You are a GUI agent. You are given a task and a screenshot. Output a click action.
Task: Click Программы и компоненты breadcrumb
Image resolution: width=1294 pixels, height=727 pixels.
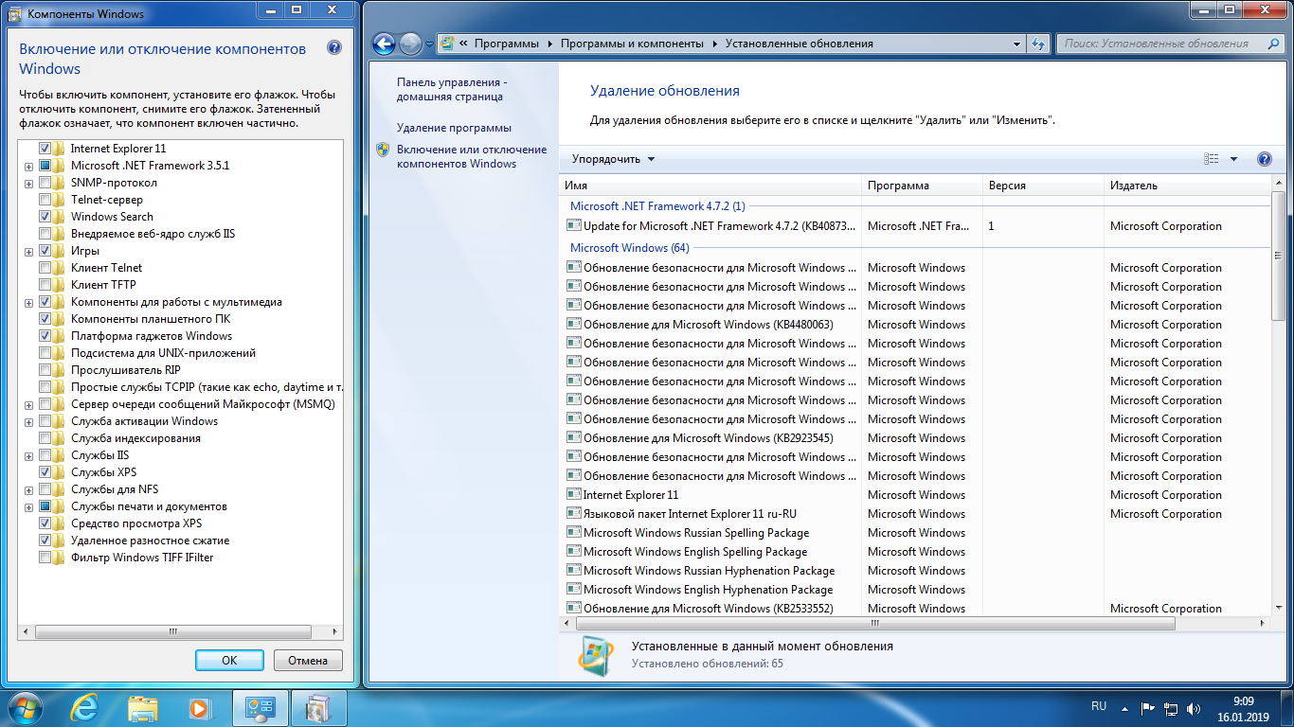coord(632,44)
